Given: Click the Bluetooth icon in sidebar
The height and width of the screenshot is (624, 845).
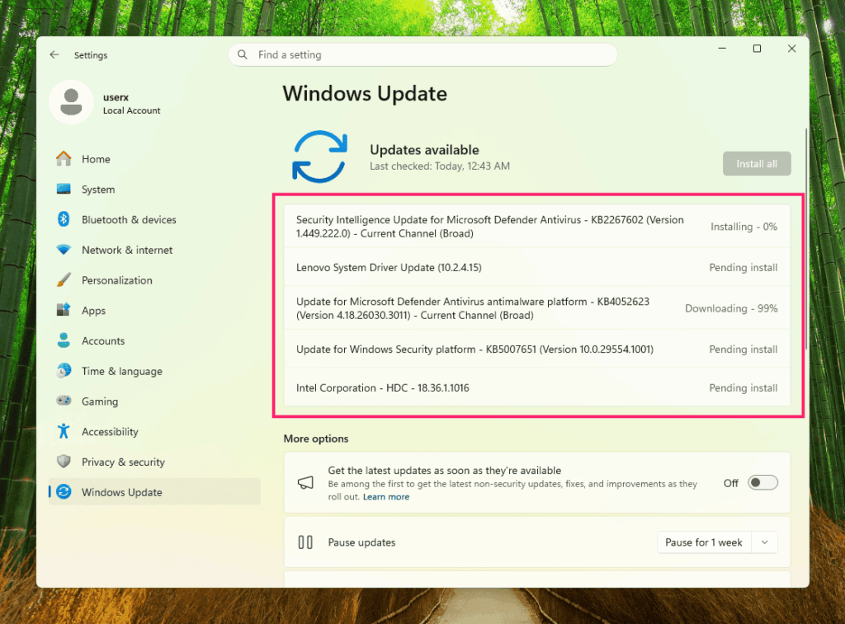Looking at the screenshot, I should click(64, 219).
